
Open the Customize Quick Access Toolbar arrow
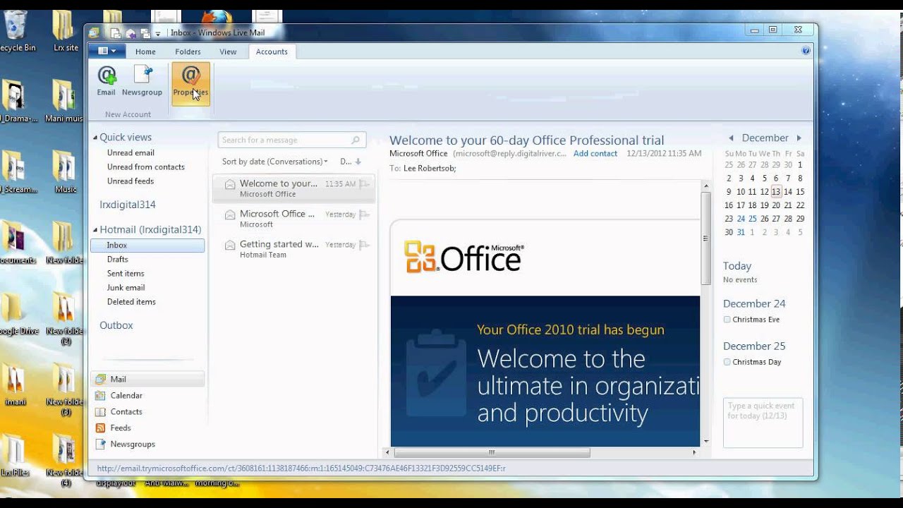(158, 34)
